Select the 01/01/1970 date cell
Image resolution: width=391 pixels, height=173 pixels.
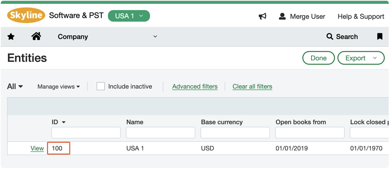coord(366,148)
